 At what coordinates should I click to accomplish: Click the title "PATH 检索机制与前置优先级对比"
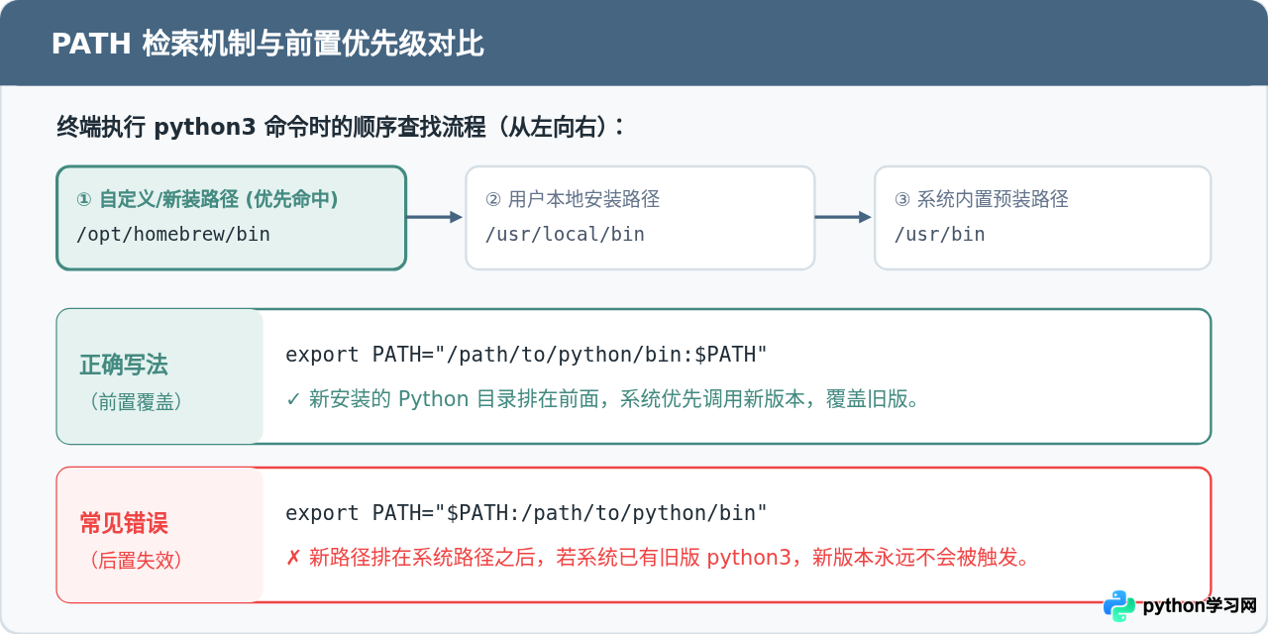point(267,44)
